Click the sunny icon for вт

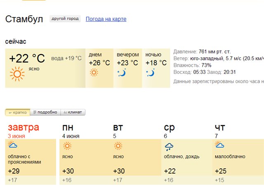click(x=118, y=146)
